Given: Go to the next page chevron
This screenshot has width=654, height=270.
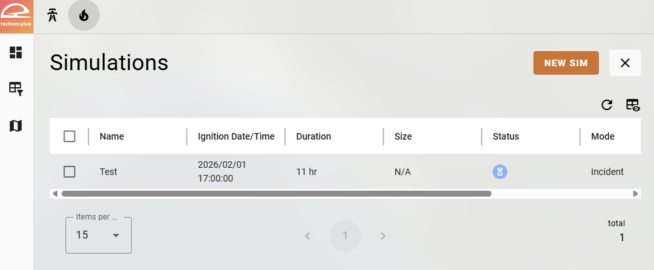Looking at the screenshot, I should point(383,236).
